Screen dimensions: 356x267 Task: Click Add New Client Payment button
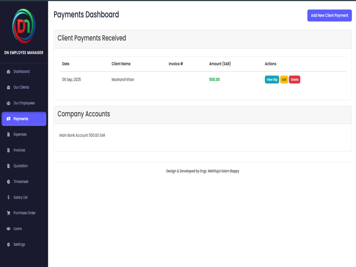pyautogui.click(x=329, y=15)
